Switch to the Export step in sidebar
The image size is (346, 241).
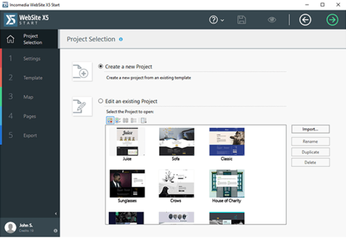tap(30, 135)
